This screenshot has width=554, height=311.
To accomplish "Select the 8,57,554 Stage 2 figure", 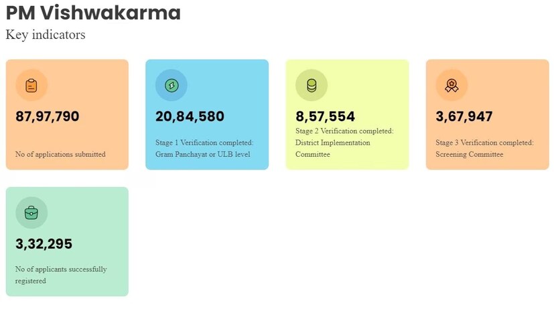I will (x=326, y=117).
